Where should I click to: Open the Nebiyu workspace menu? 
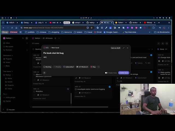(x=8, y=38)
